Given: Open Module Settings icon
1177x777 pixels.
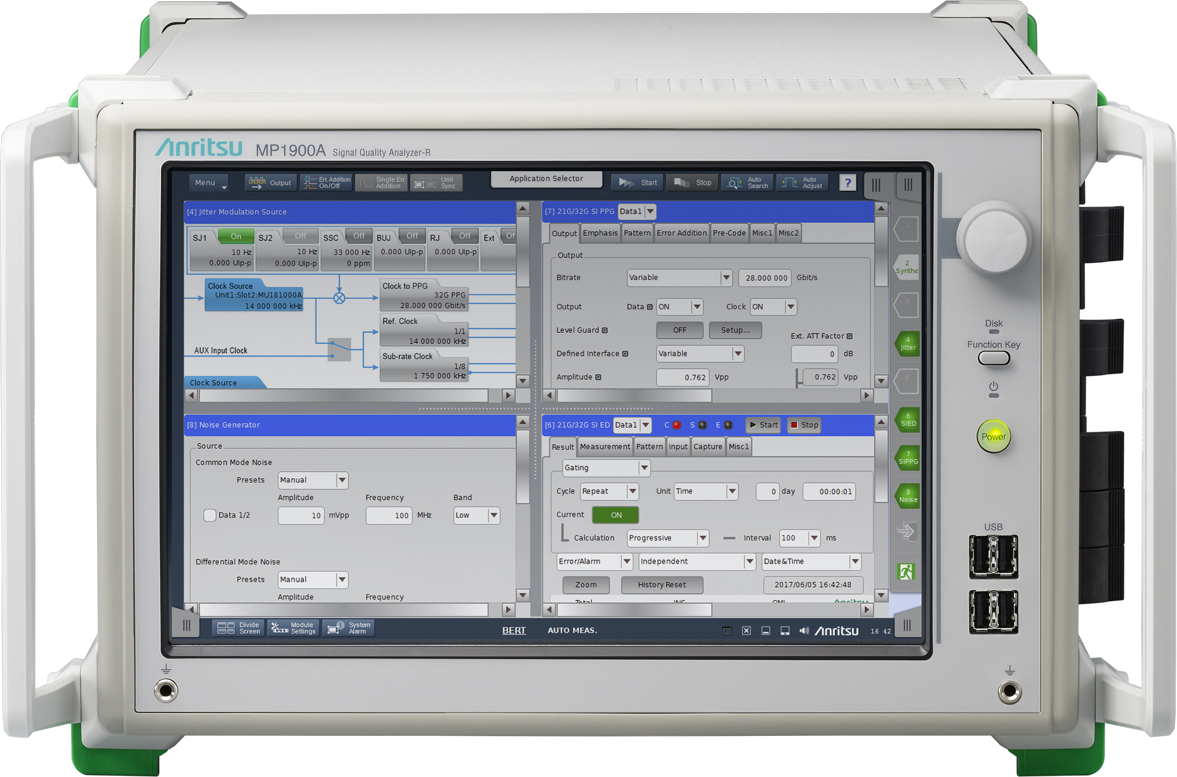Looking at the screenshot, I should pos(293,628).
